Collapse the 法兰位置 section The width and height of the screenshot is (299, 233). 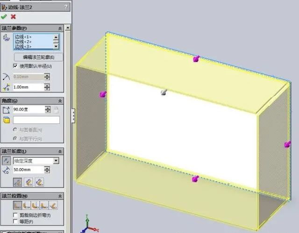60,196
